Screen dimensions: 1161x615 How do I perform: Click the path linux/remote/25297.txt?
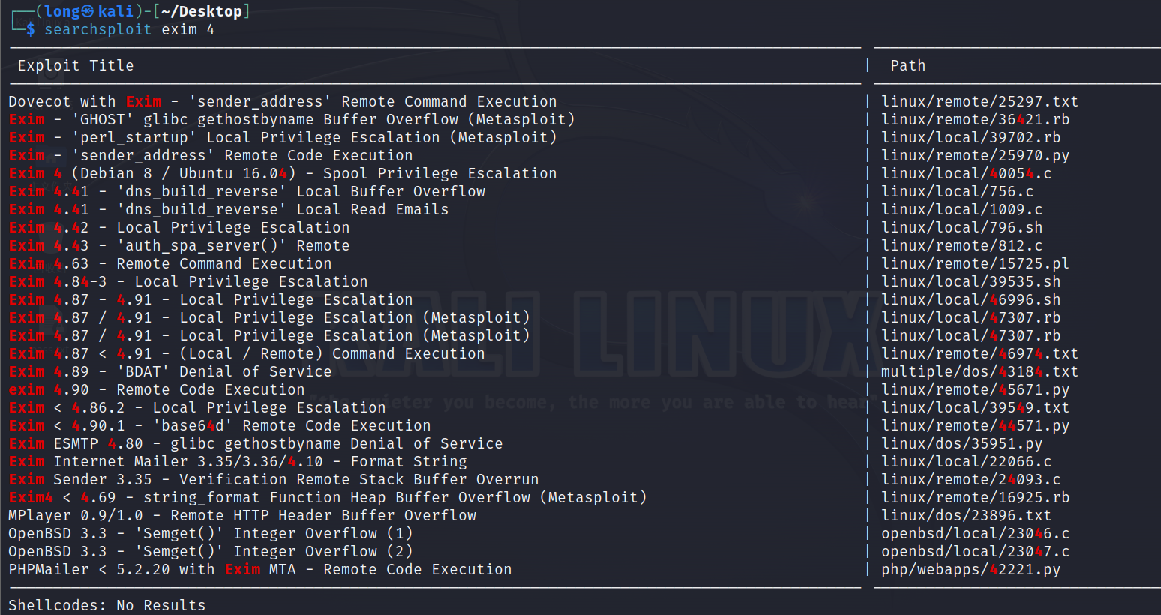click(x=980, y=101)
